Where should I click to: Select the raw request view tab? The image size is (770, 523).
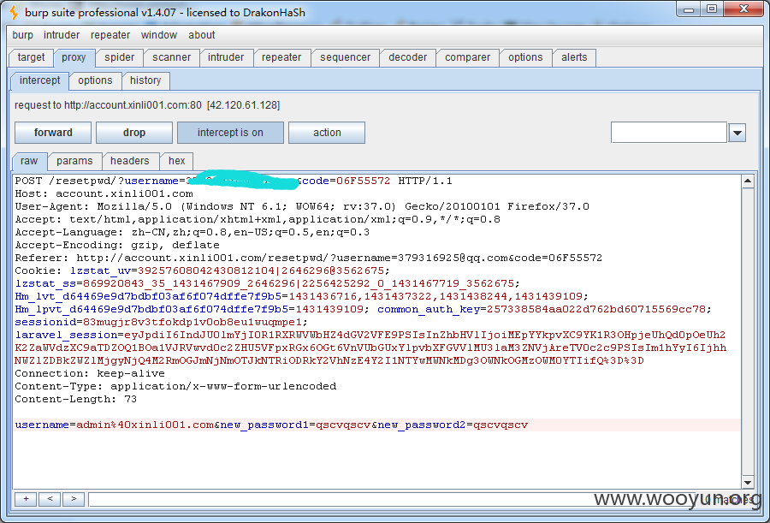click(29, 161)
